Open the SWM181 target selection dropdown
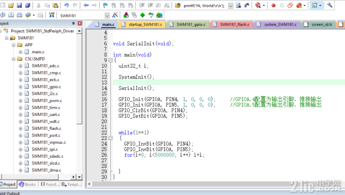The image size is (345, 195). [x=107, y=16]
